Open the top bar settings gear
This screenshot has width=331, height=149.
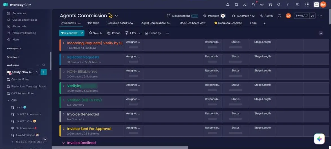pos(270,5)
